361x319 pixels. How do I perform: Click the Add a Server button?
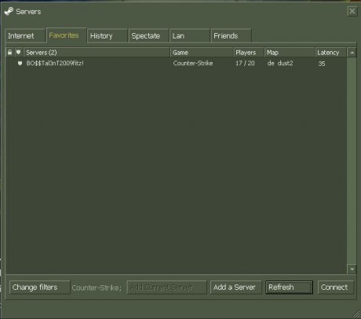click(x=236, y=288)
